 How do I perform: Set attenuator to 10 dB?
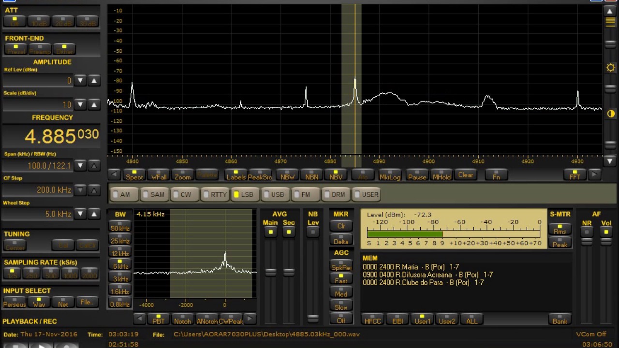[x=39, y=21]
